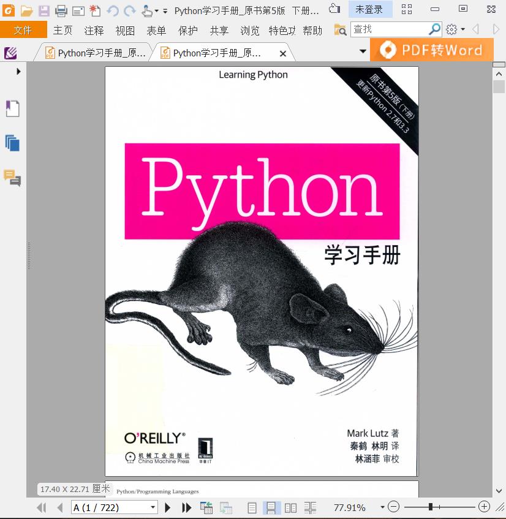506x519 pixels.
Task: Open a file with the folder icon
Action: point(26,11)
